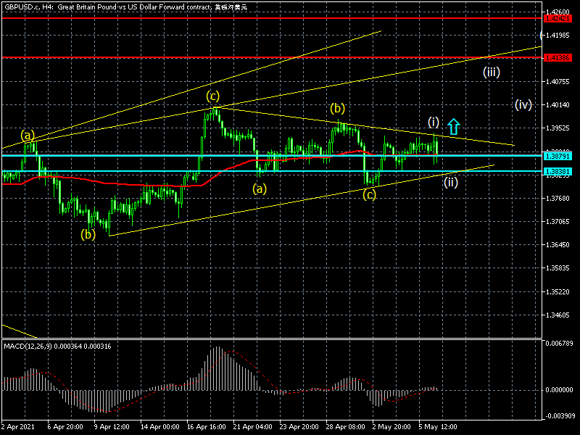The image size is (580, 435).
Task: Click the 1.42600 price axis value
Action: tap(558, 12)
